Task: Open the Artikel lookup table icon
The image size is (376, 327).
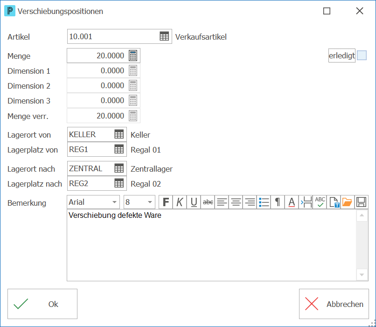Action: click(164, 36)
